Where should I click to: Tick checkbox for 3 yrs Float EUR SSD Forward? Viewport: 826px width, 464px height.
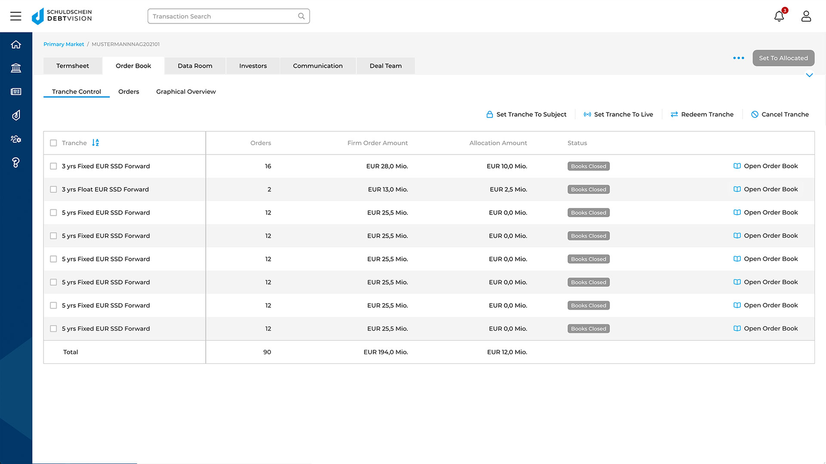pos(53,189)
